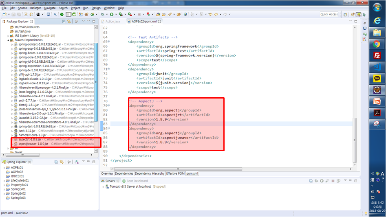Open the Navigate menu
Viewport: 386px width, 217px height.
click(50, 8)
